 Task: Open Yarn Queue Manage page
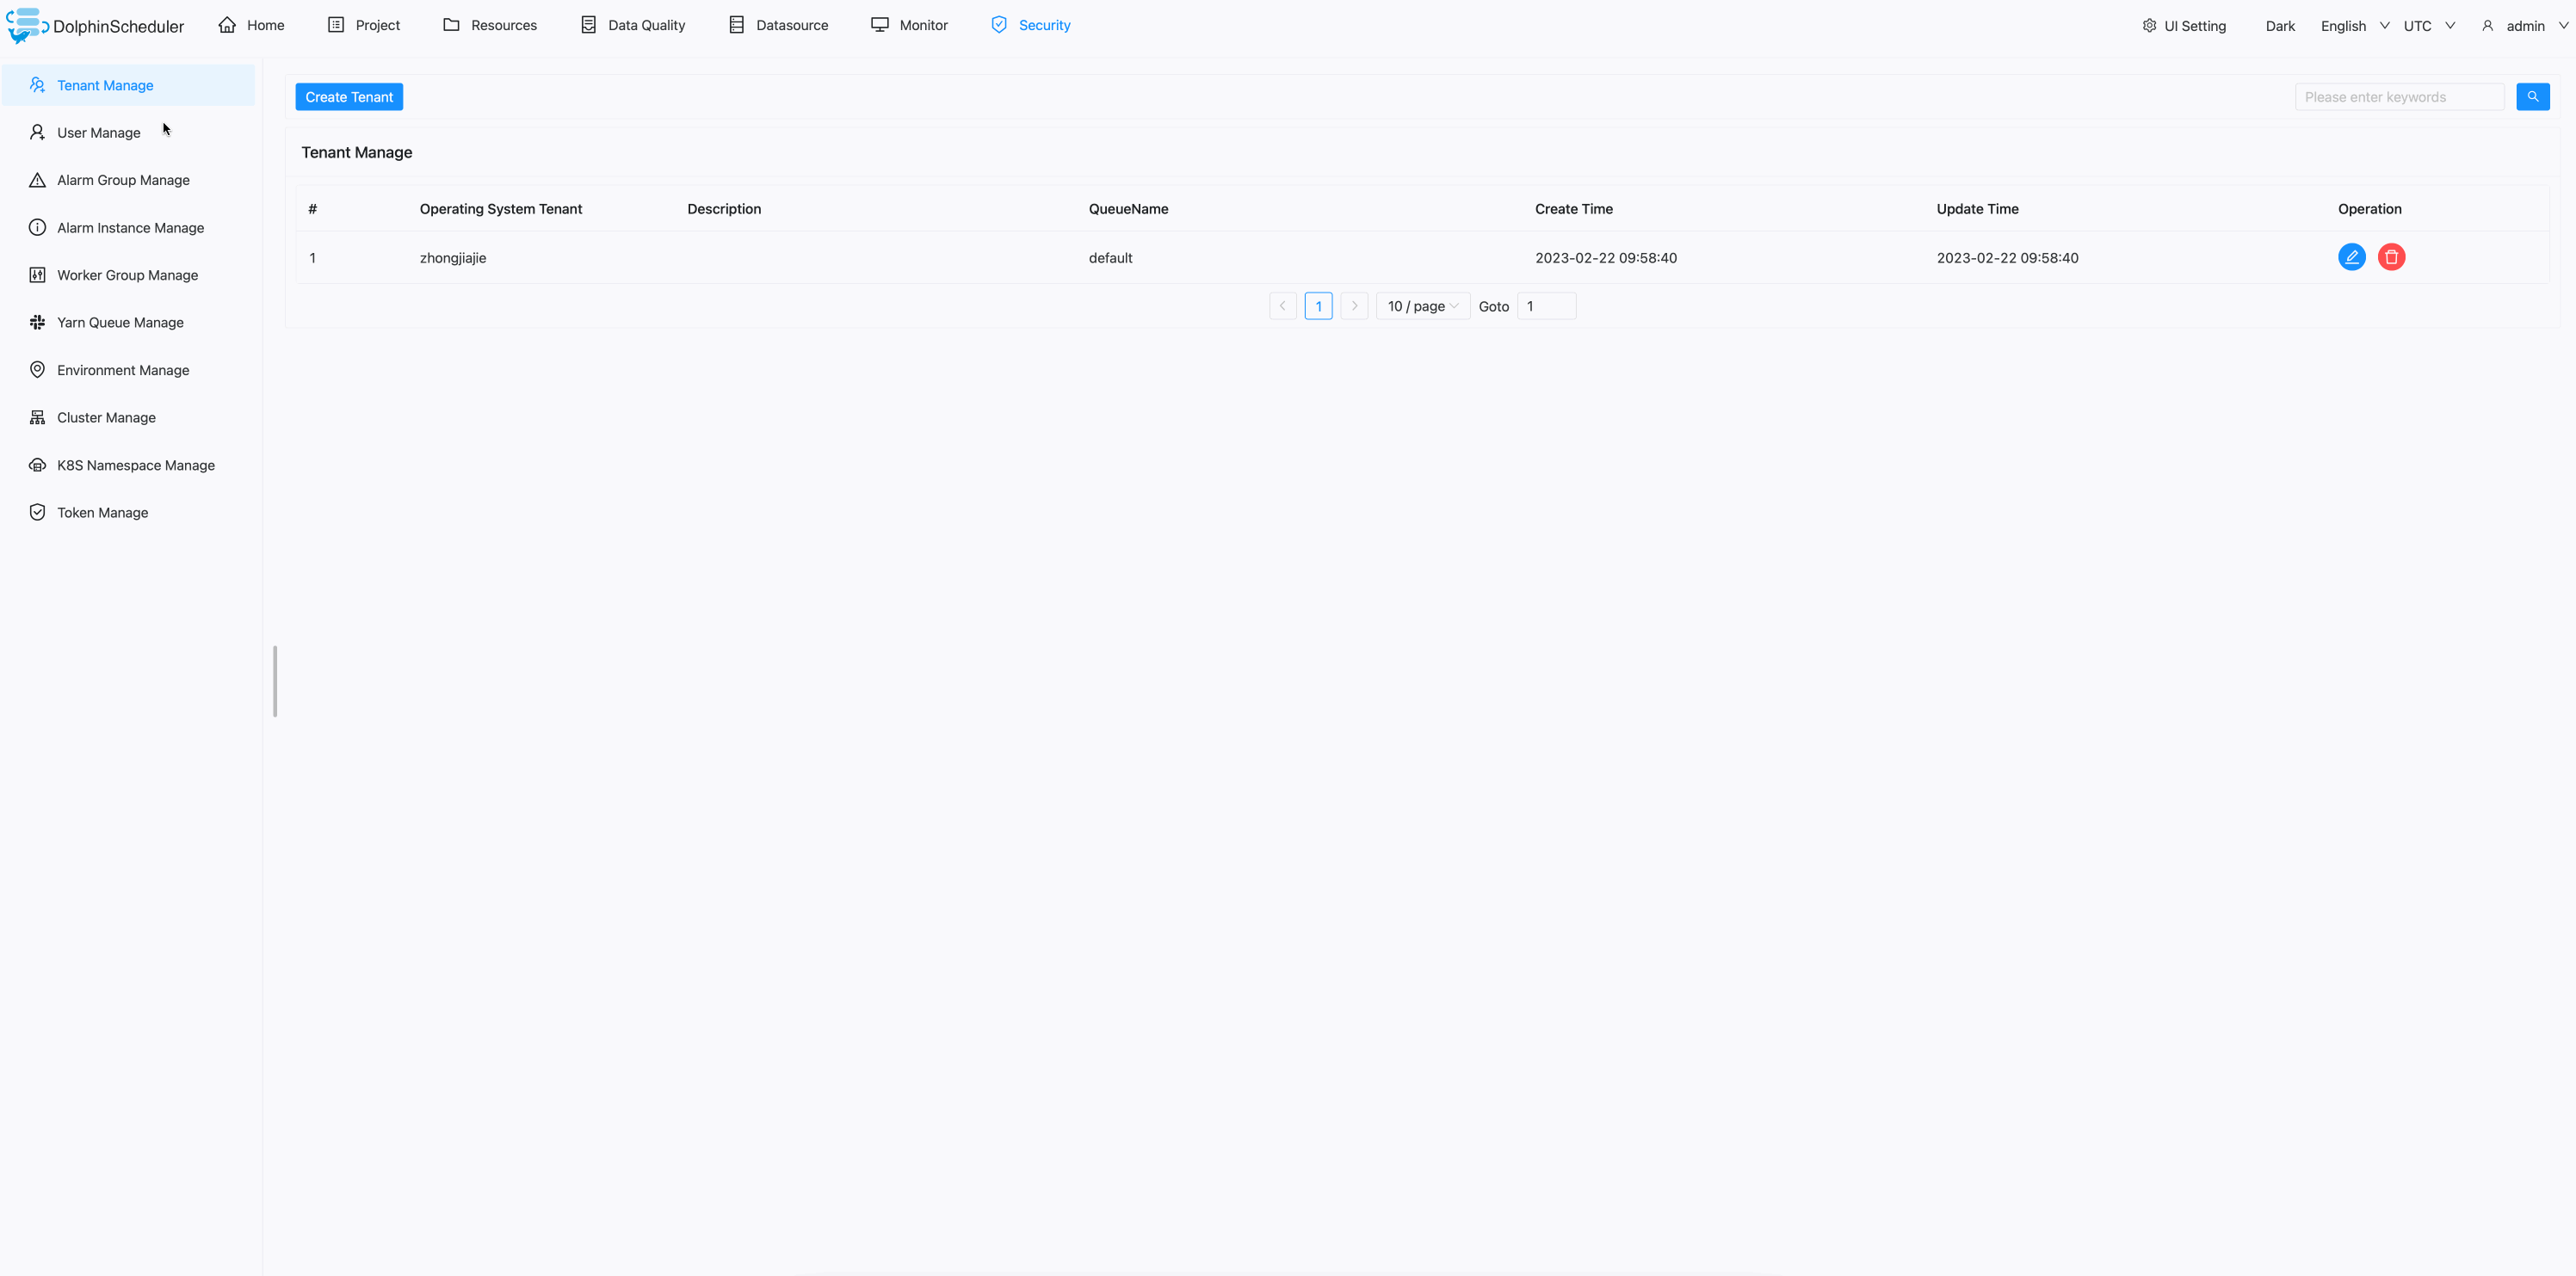coord(120,322)
